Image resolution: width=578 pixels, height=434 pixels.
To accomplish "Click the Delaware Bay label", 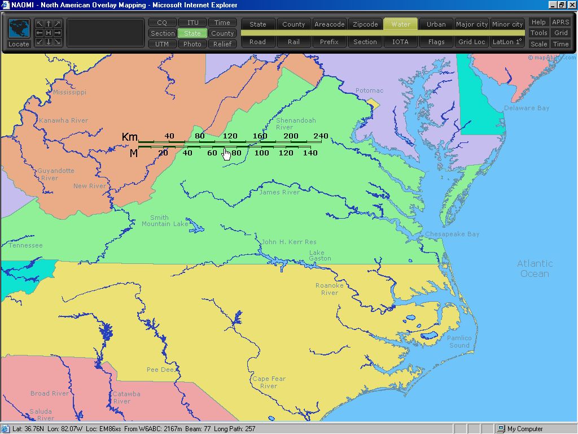I will coord(527,108).
